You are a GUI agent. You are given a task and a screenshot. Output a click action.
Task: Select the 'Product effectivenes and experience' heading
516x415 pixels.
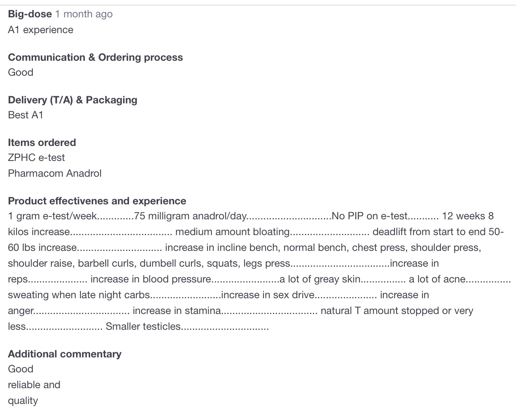pyautogui.click(x=97, y=201)
